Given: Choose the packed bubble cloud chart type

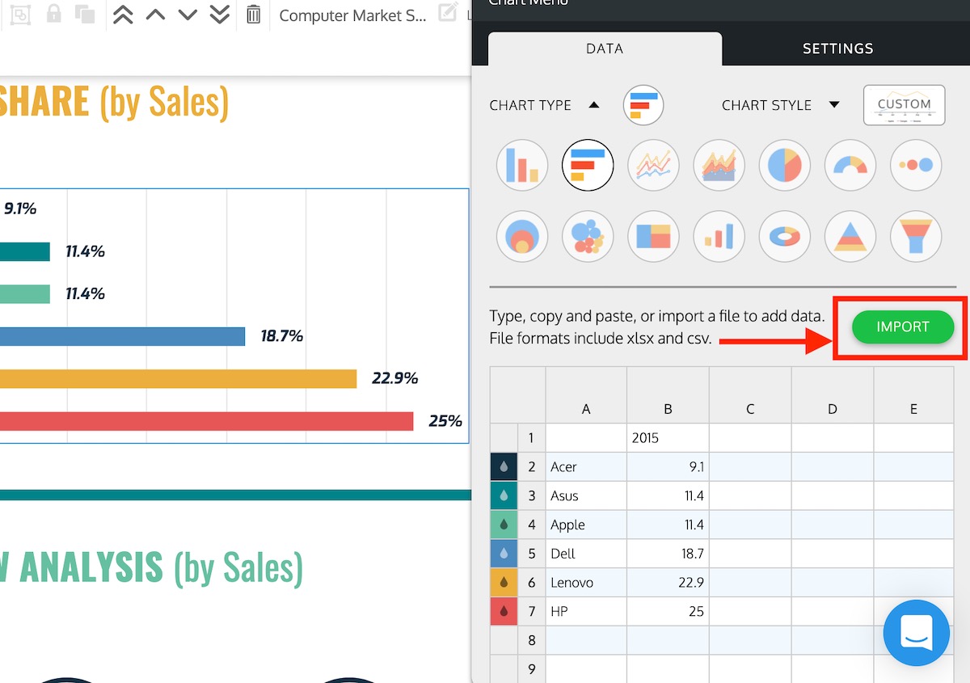Looking at the screenshot, I should tap(588, 236).
